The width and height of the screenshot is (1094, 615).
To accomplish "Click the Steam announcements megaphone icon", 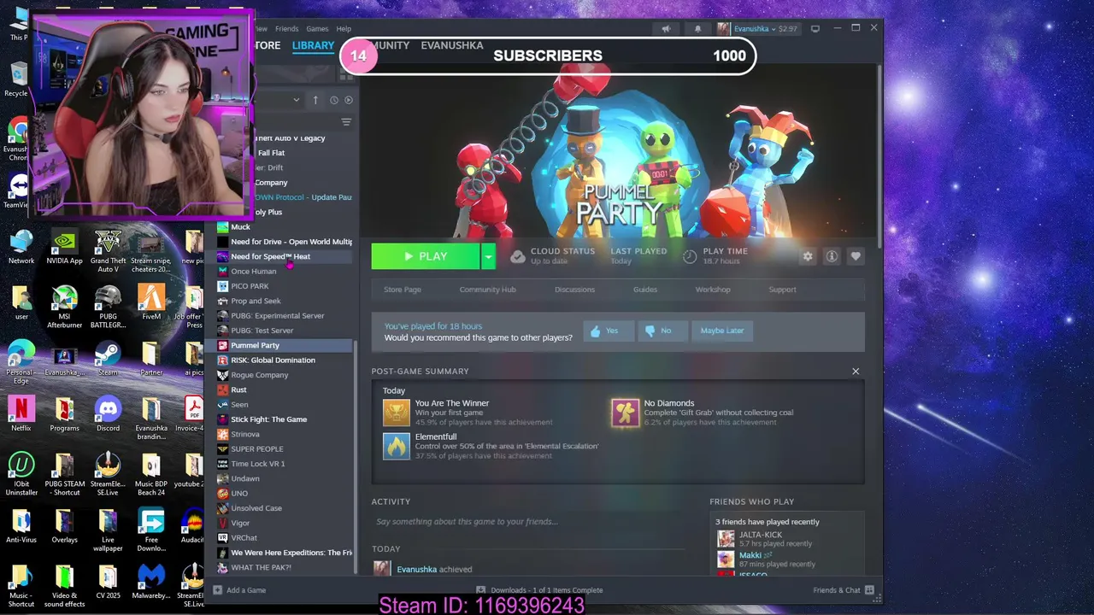I will (666, 29).
